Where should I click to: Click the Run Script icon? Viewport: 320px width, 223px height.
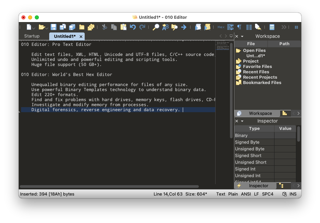click(198, 27)
